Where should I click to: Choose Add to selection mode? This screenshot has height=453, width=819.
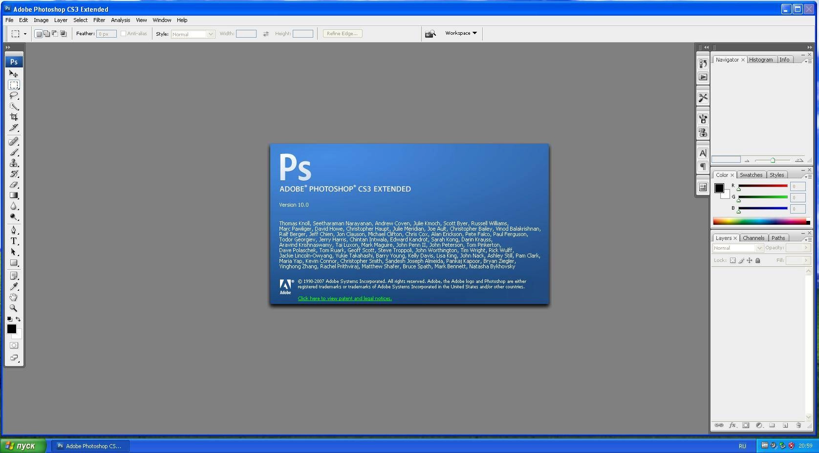[x=46, y=34]
